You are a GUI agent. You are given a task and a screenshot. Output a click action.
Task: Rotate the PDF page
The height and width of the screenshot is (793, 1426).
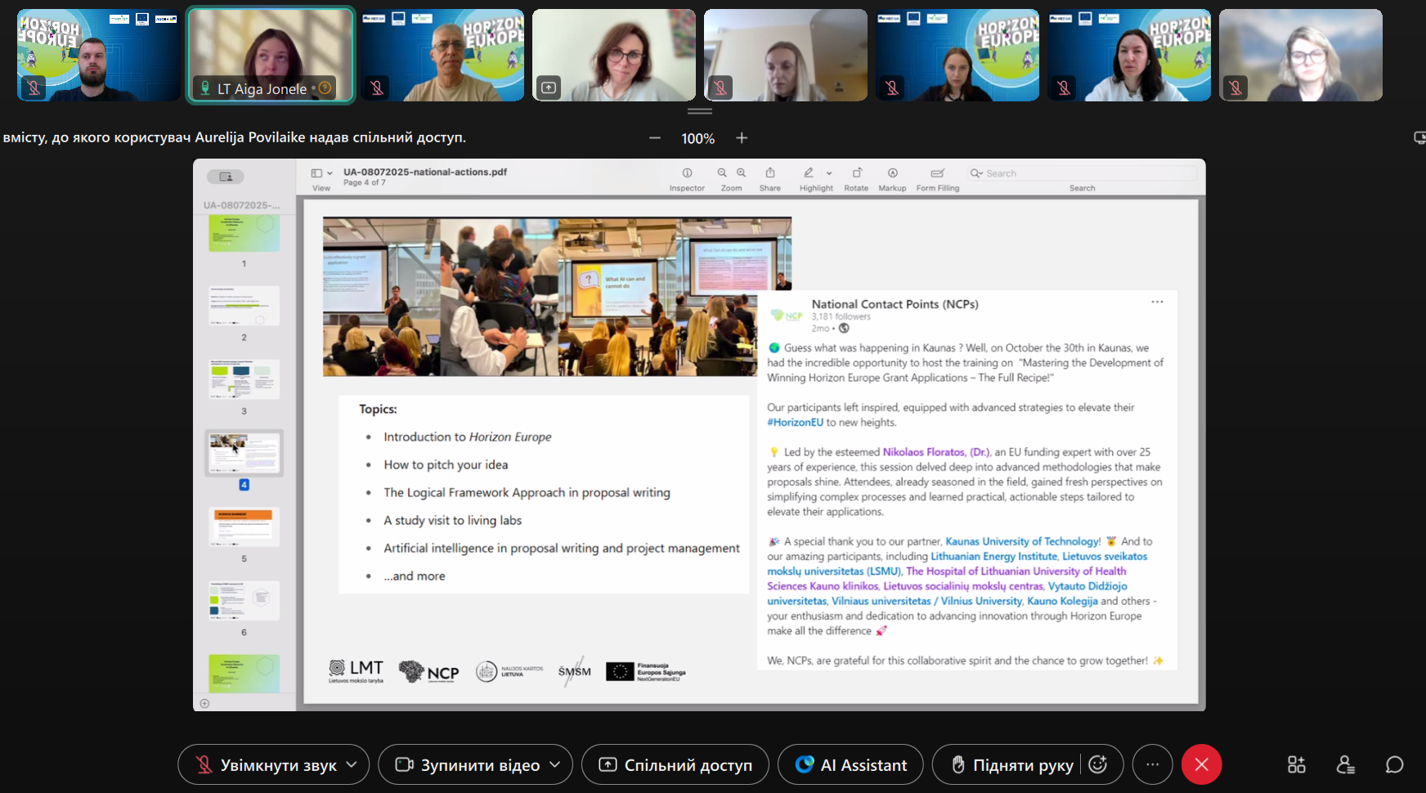857,173
